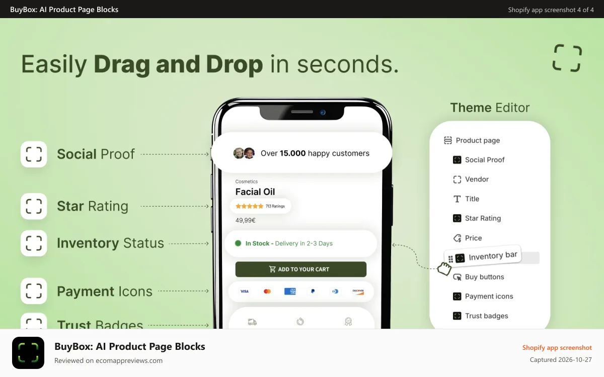Click the customer avatars in social proof bar
Screen dimensions: 604x377
[244, 153]
